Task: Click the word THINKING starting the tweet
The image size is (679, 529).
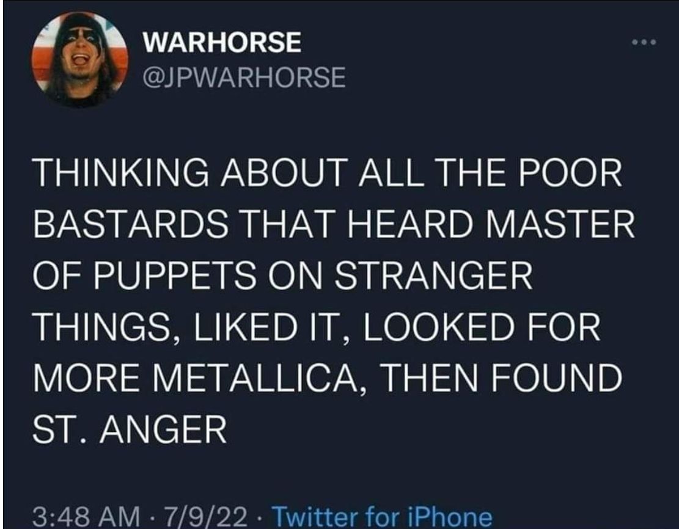Action: (121, 172)
